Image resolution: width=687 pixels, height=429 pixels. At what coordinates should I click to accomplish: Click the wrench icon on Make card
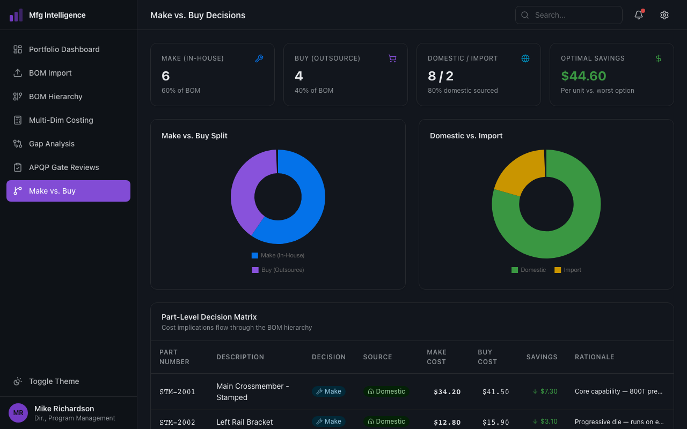click(259, 58)
